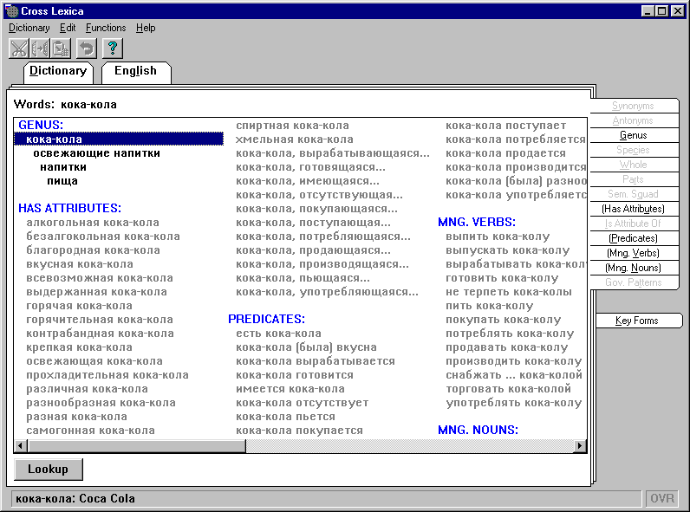Click the HAS ATTRIBUTES: section heading

coord(69,208)
